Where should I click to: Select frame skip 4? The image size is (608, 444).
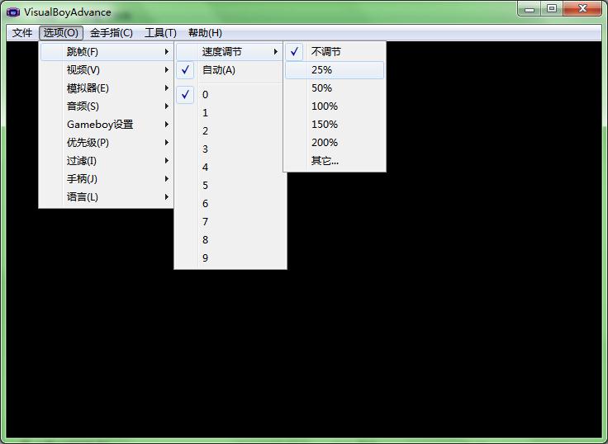(x=230, y=168)
